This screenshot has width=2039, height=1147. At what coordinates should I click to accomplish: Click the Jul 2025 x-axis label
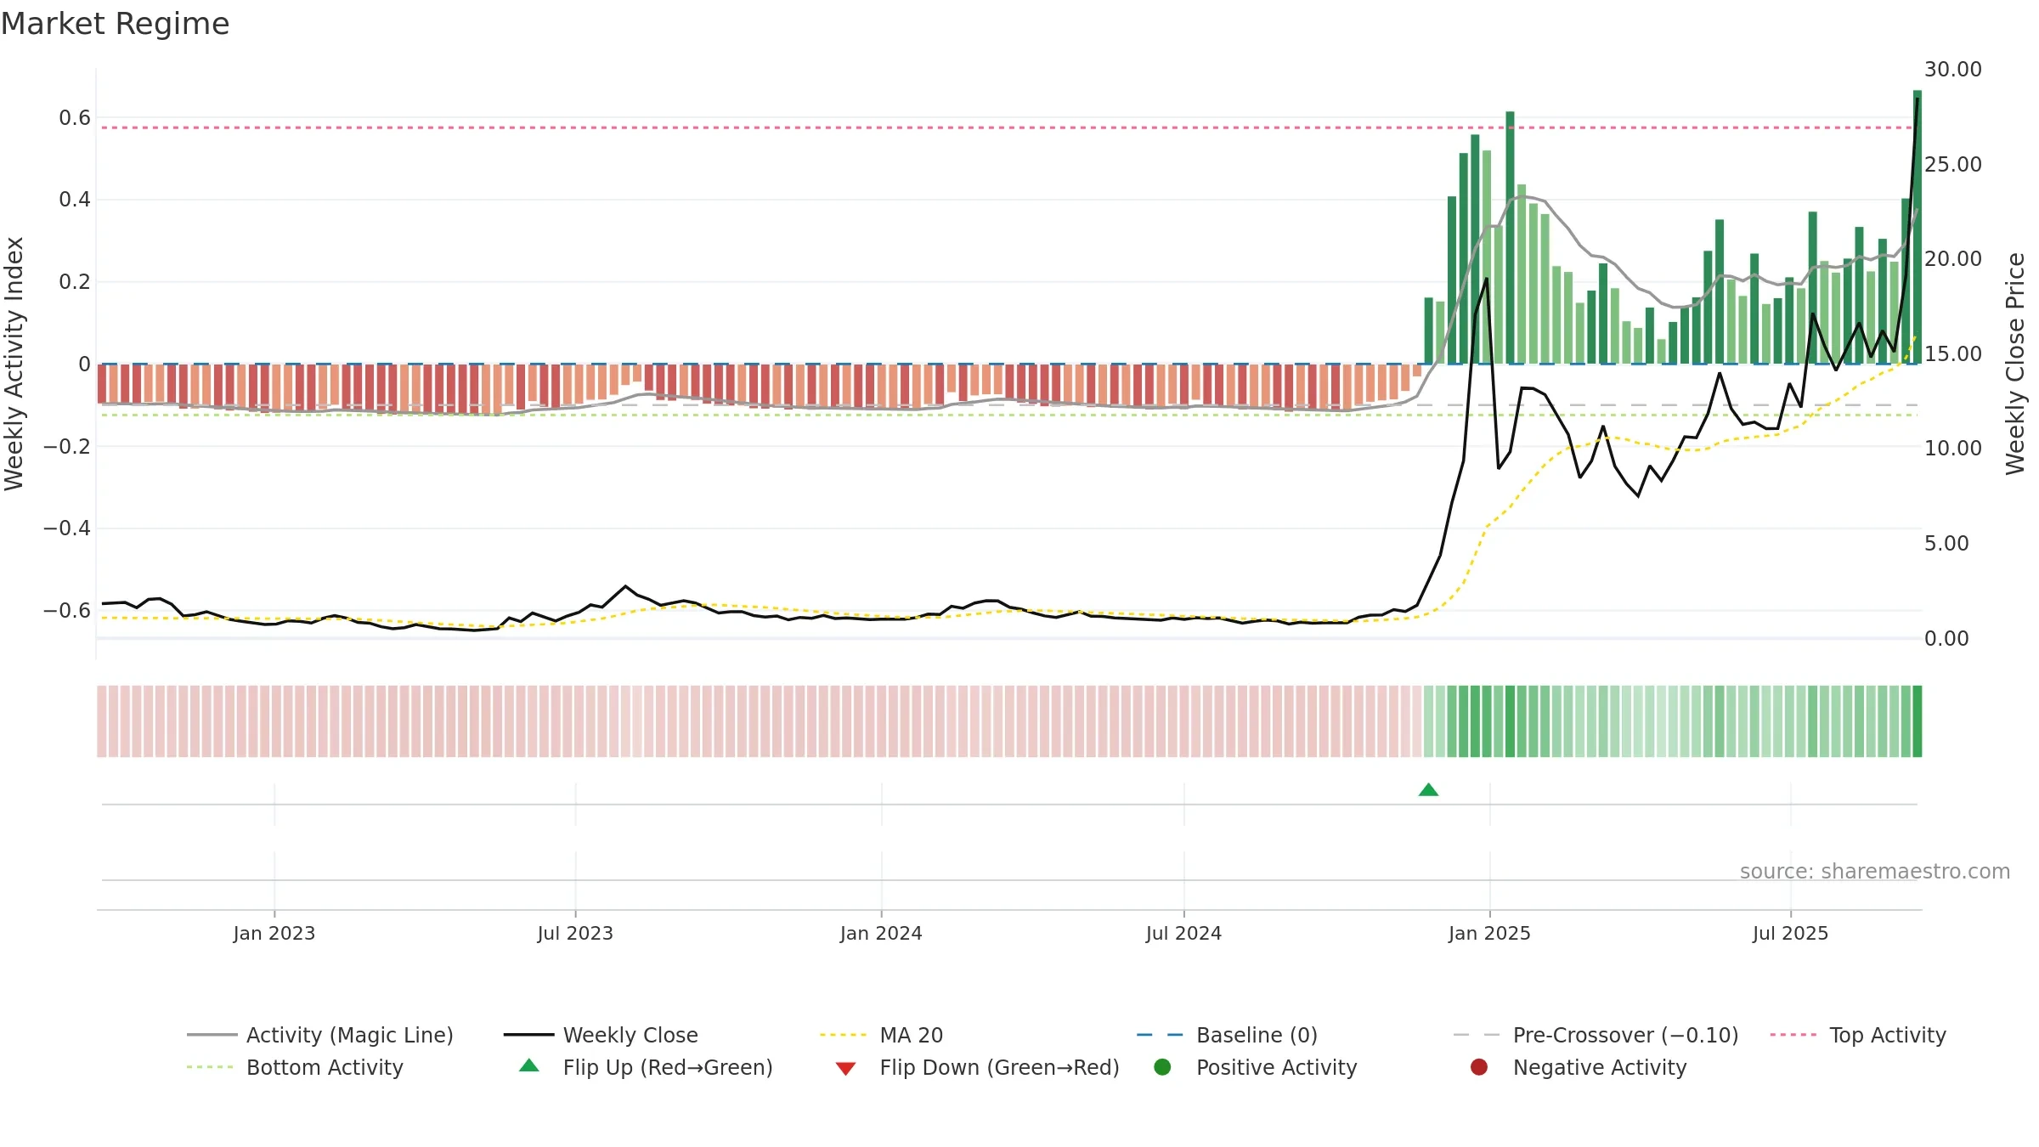click(x=1790, y=933)
